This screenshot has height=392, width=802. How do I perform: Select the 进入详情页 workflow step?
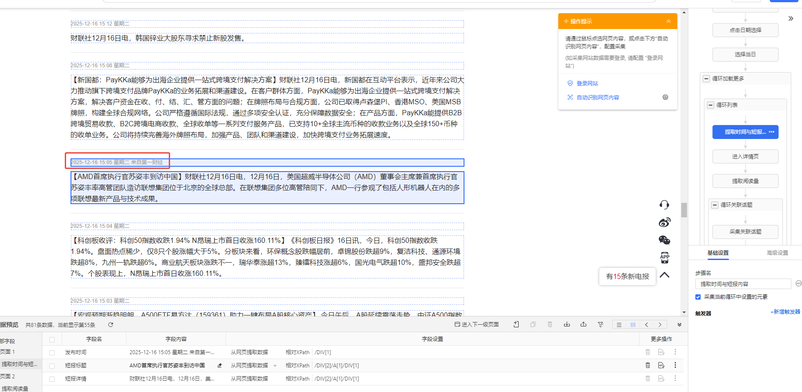[x=745, y=157]
